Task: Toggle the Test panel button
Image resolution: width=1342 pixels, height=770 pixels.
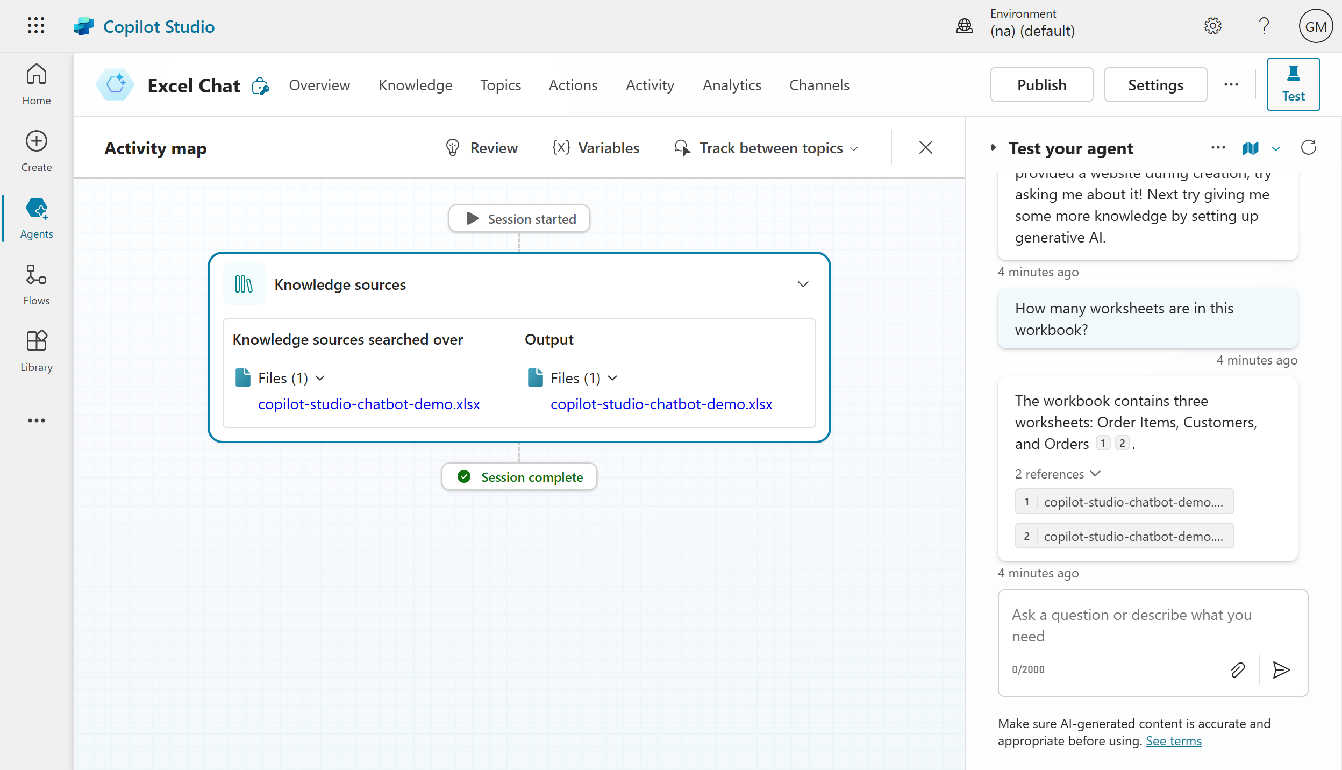Action: 1293,84
